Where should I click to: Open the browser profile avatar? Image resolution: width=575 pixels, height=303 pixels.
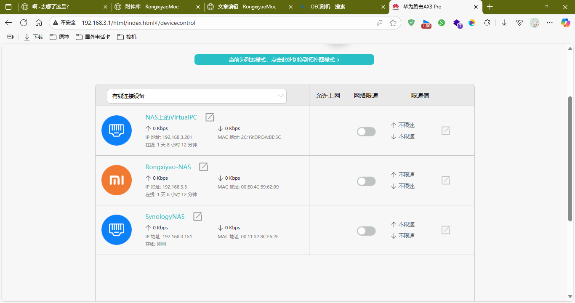[535, 23]
